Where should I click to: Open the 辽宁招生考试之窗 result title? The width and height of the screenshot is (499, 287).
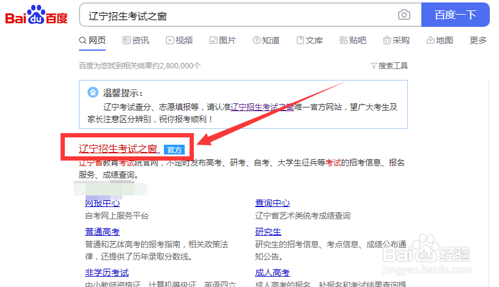118,148
